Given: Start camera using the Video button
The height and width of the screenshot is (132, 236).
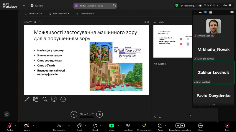Looking at the screenshot, I should click(27, 127).
